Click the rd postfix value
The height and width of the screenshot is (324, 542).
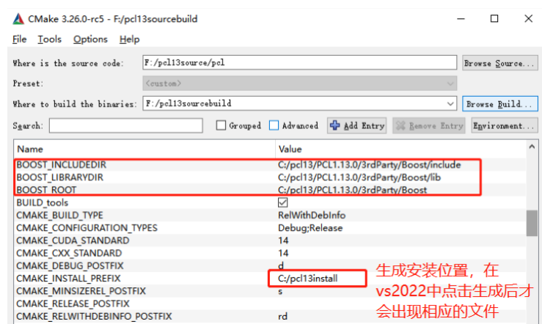point(282,317)
